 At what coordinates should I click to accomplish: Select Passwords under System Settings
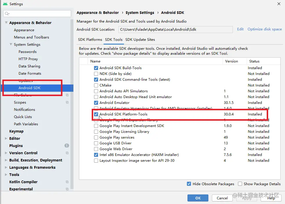28,52
